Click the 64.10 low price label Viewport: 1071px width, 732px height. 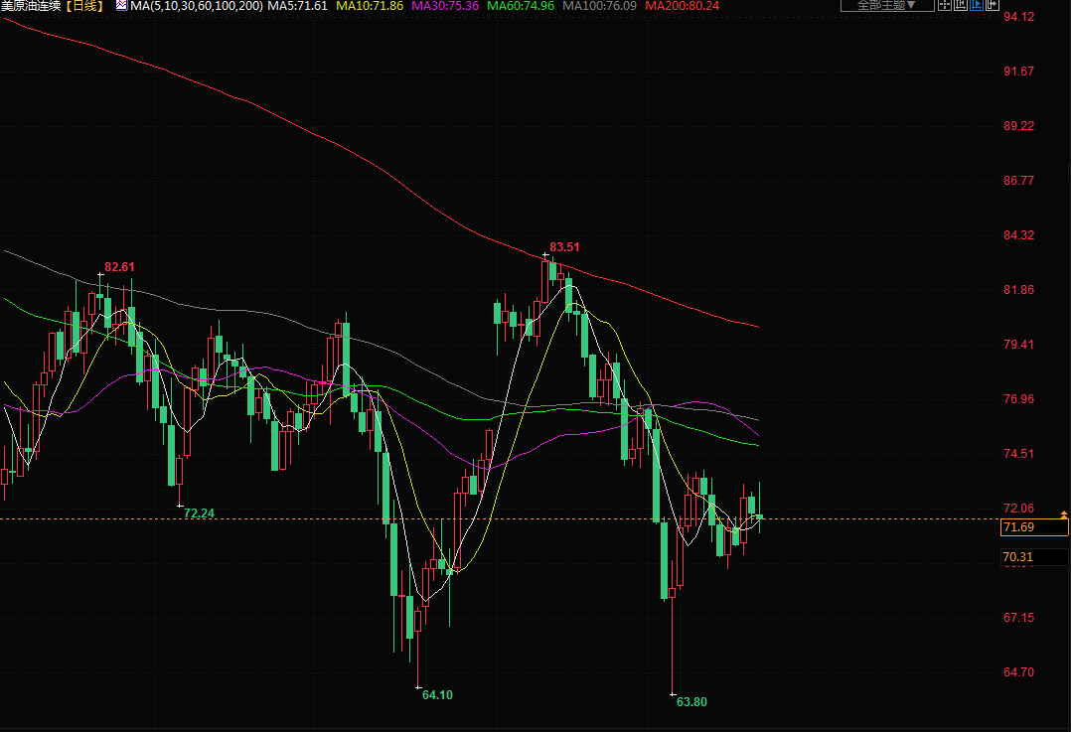click(437, 695)
